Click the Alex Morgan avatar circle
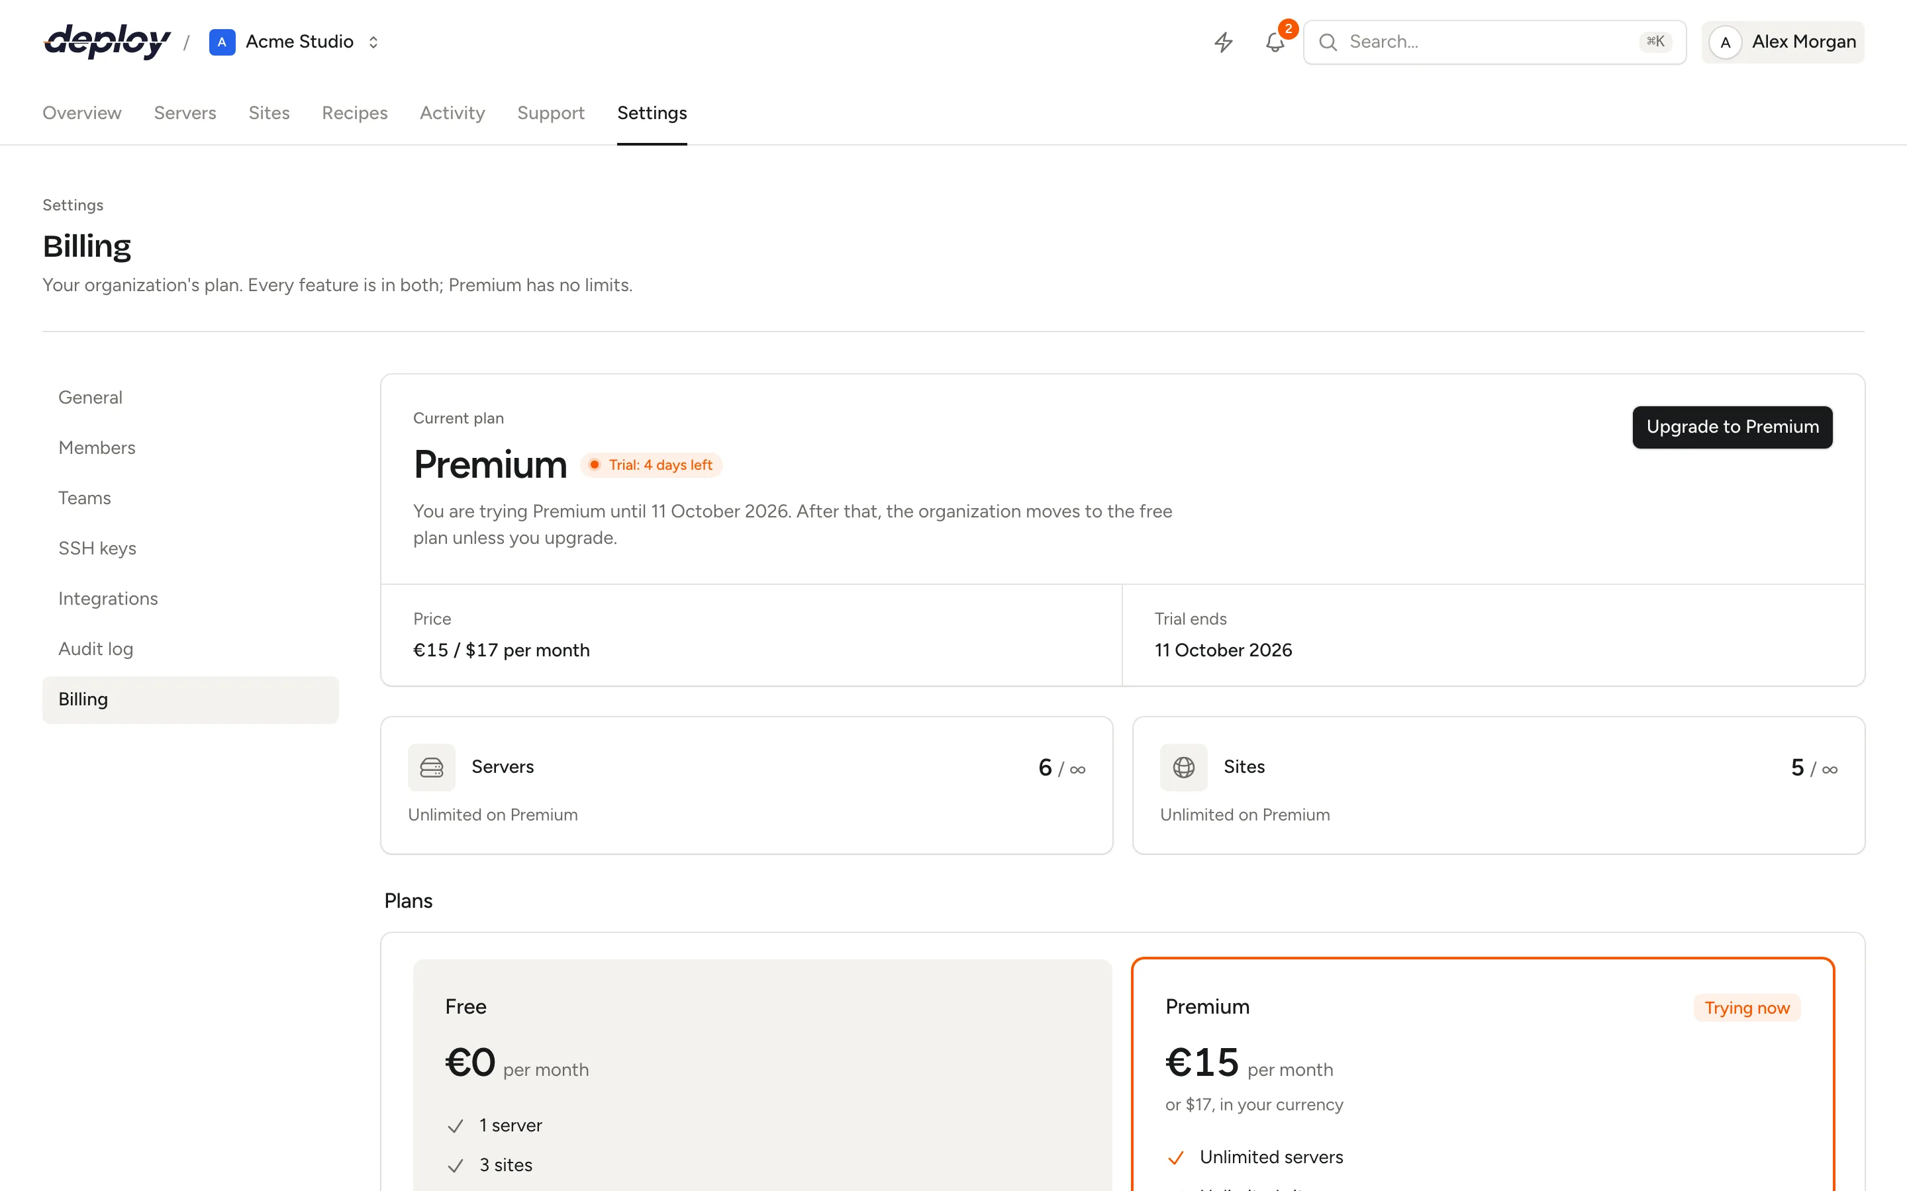 (1726, 42)
